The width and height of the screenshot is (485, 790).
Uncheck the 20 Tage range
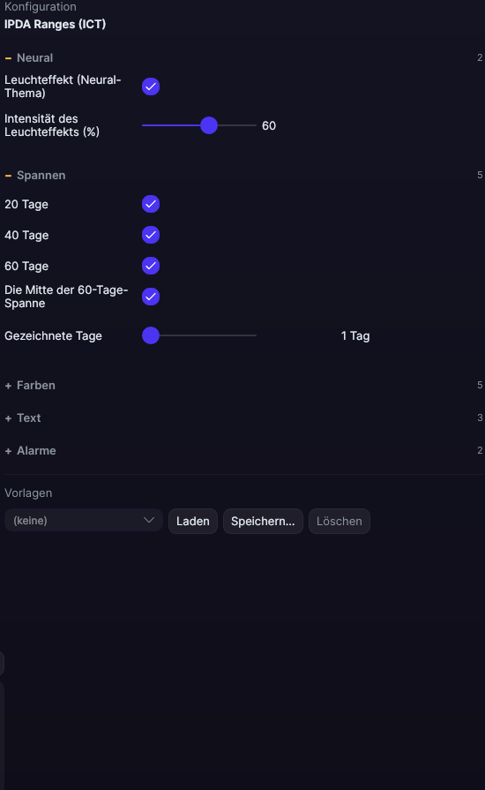151,204
